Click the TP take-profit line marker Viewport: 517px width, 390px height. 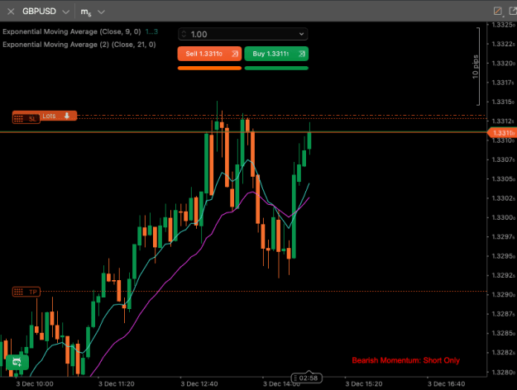tap(26, 292)
